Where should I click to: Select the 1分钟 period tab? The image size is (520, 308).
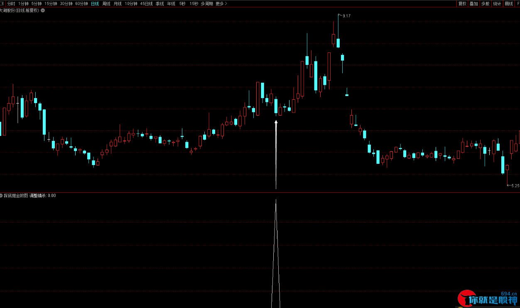[24, 4]
